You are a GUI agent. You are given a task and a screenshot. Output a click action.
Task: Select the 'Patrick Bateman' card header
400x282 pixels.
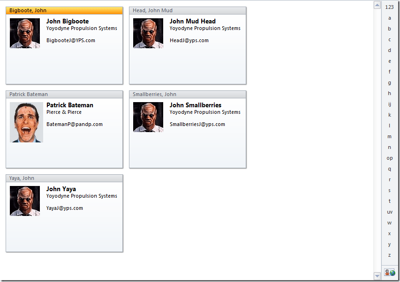(64, 94)
